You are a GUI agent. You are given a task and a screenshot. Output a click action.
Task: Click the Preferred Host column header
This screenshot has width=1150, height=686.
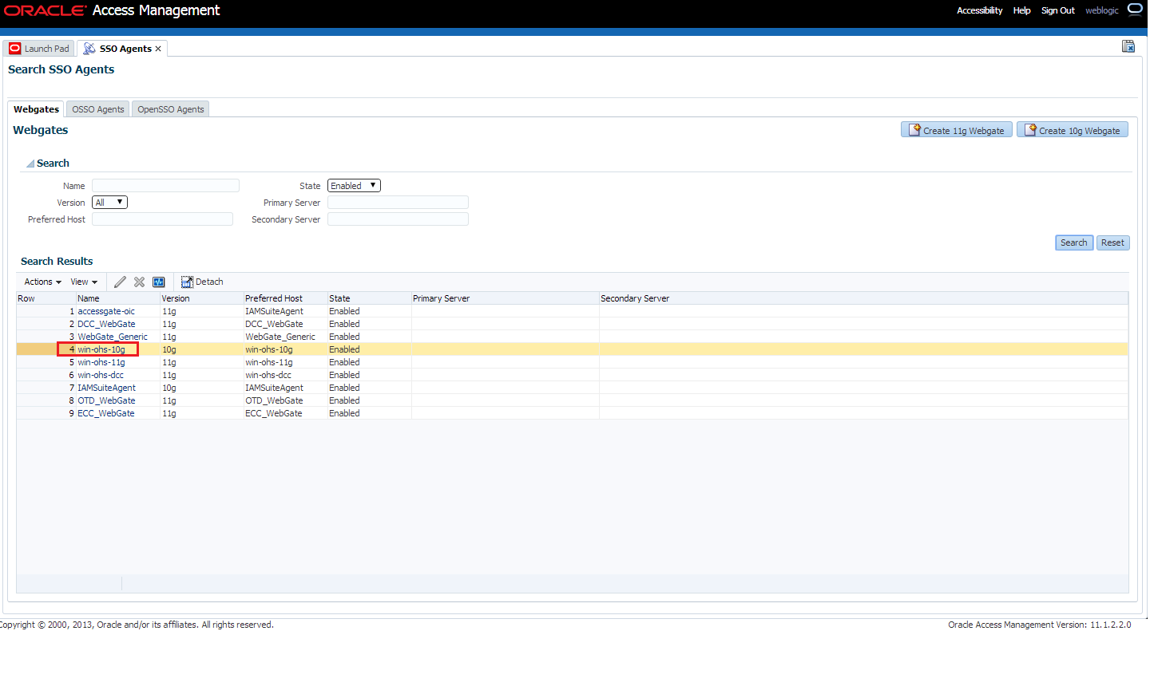click(286, 298)
